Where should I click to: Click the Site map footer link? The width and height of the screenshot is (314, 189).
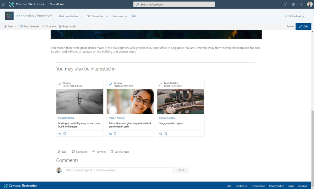(x=302, y=186)
